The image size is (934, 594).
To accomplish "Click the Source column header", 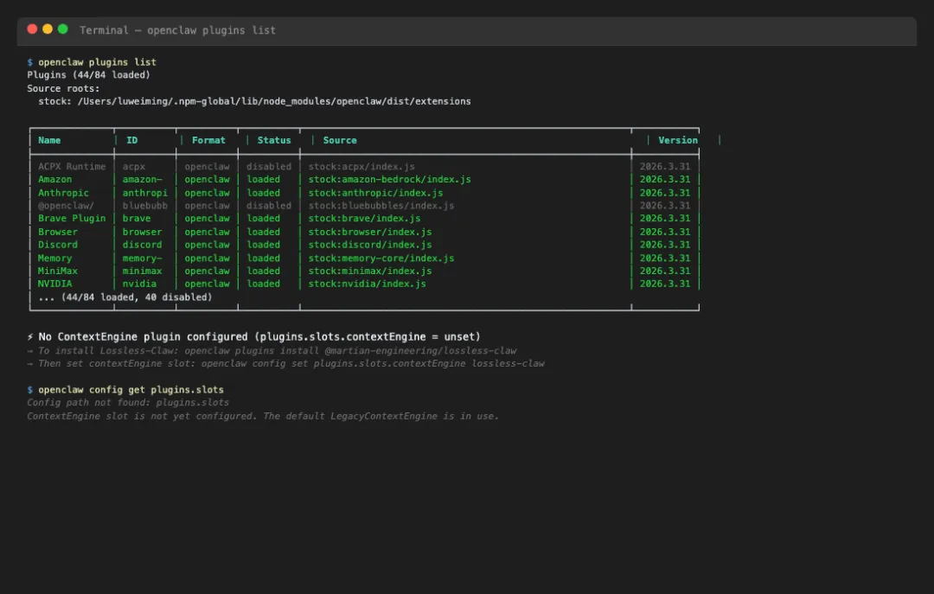I will (x=340, y=141).
